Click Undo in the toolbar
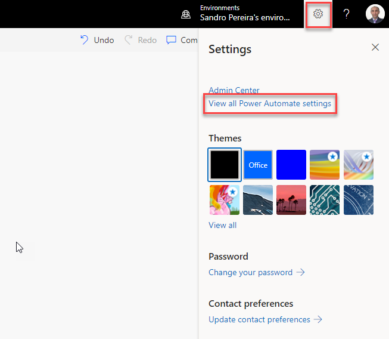The width and height of the screenshot is (389, 339). pyautogui.click(x=97, y=40)
